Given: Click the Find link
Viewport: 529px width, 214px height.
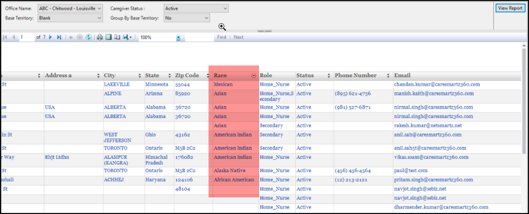Looking at the screenshot, I should point(221,37).
